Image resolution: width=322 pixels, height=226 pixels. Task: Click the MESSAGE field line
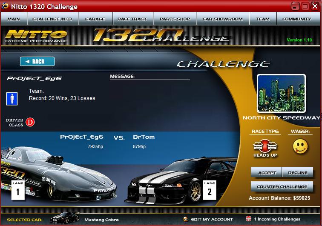pos(150,80)
